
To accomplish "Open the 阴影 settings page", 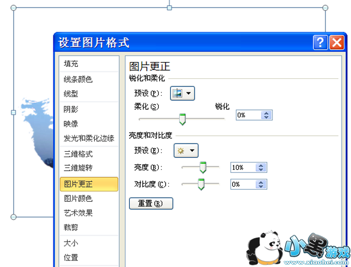I will [89, 109].
